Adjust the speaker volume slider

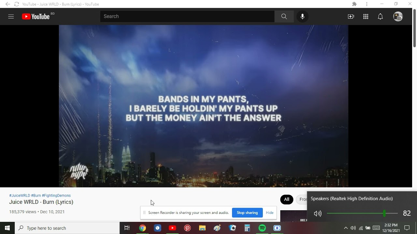click(362, 213)
